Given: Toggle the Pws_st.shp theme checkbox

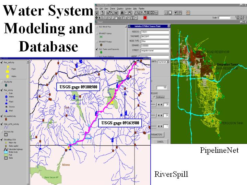Looking at the screenshot, I should (x=2, y=90).
